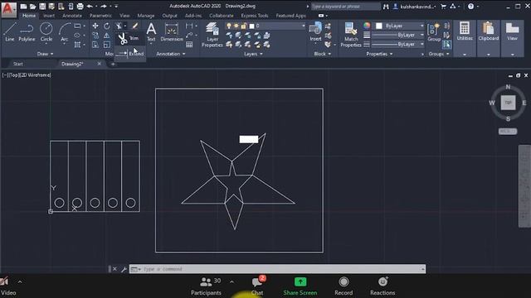Select the Rotate tool
Viewport: 531px width, 298px height.
[x=107, y=26]
